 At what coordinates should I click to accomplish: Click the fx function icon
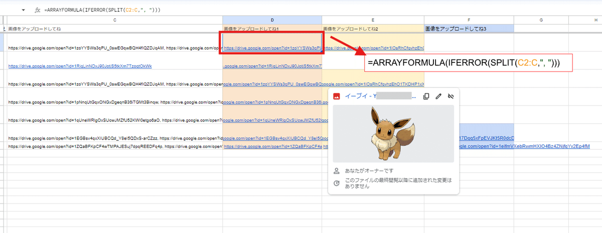38,10
